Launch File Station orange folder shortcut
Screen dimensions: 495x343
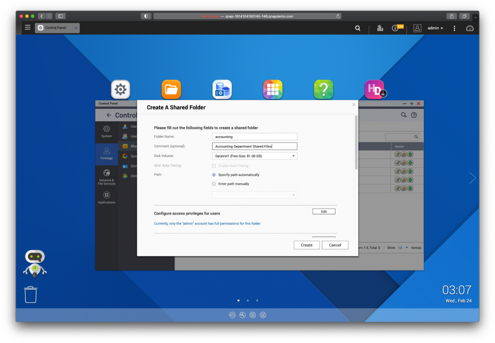172,89
